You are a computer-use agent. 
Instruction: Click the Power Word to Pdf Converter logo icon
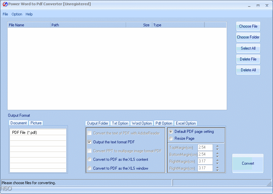coord(5,4)
